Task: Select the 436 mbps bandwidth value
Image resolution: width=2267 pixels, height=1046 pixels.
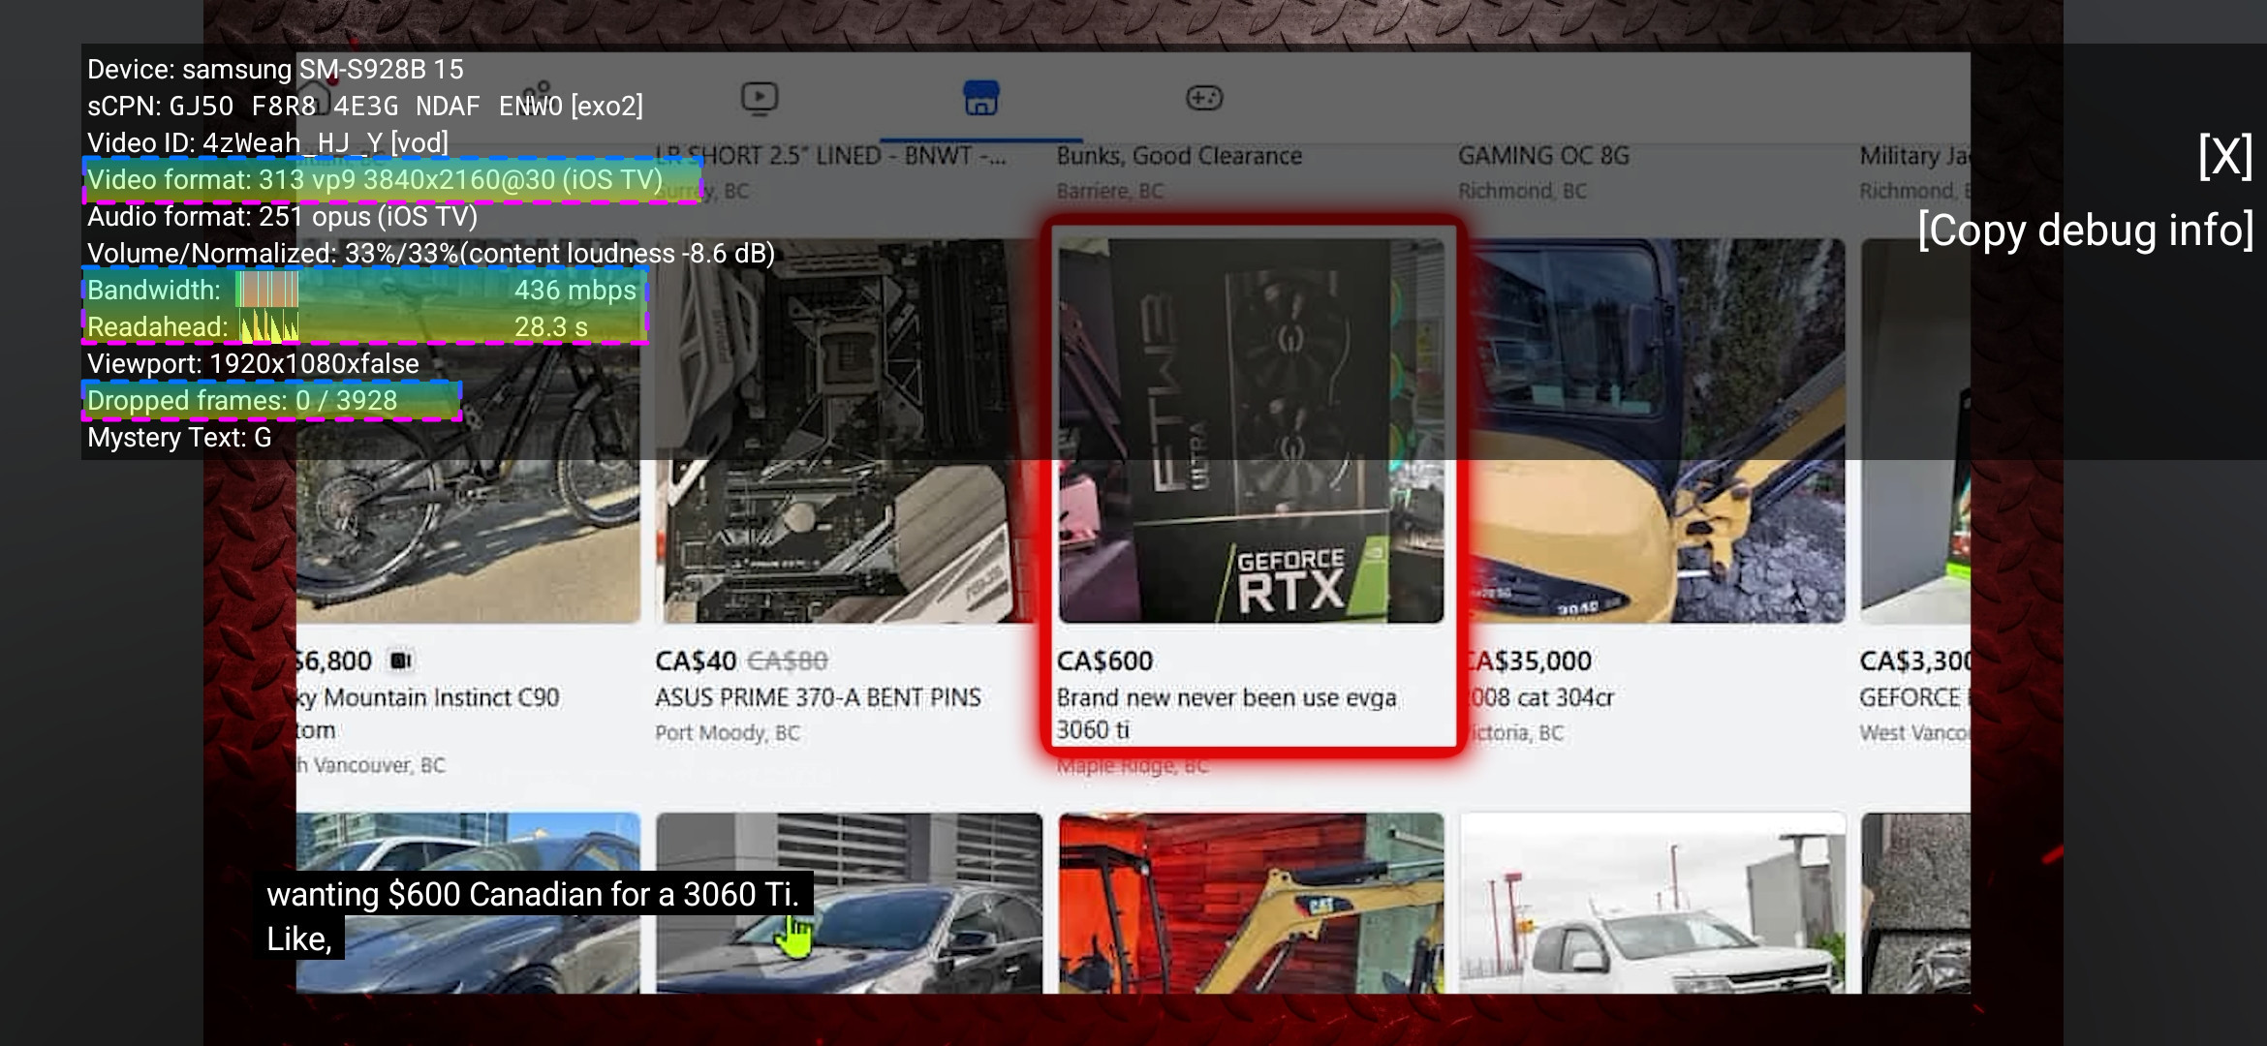Action: click(x=575, y=291)
